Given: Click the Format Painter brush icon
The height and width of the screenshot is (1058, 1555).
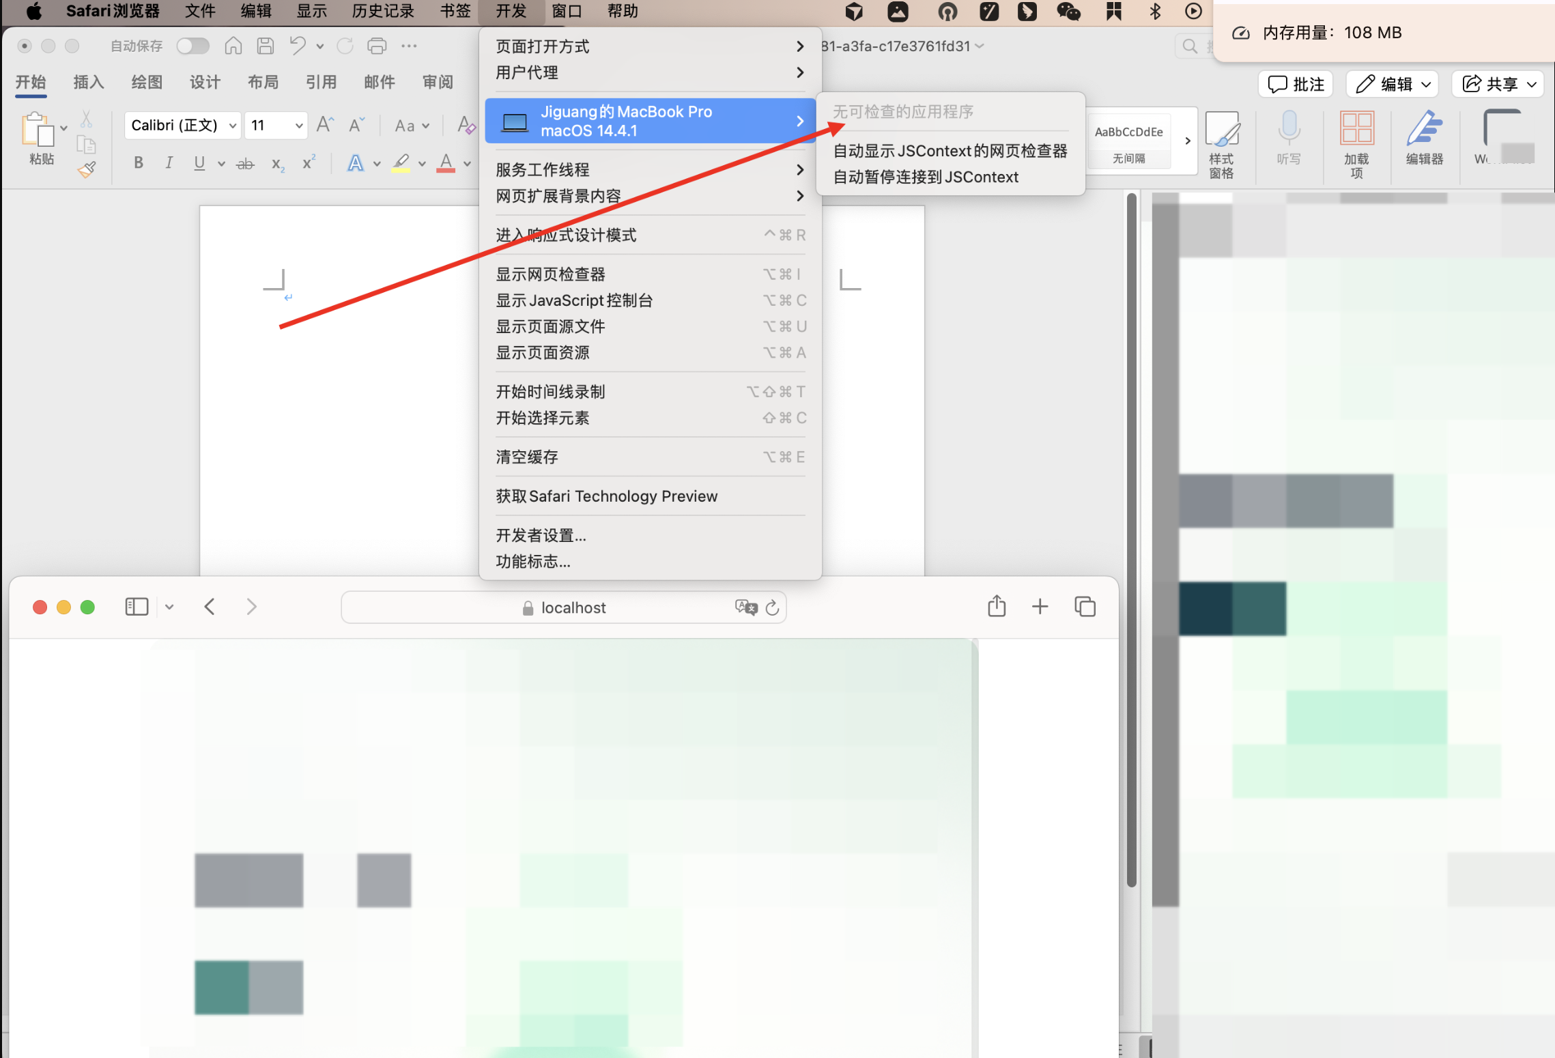Looking at the screenshot, I should click(x=87, y=170).
